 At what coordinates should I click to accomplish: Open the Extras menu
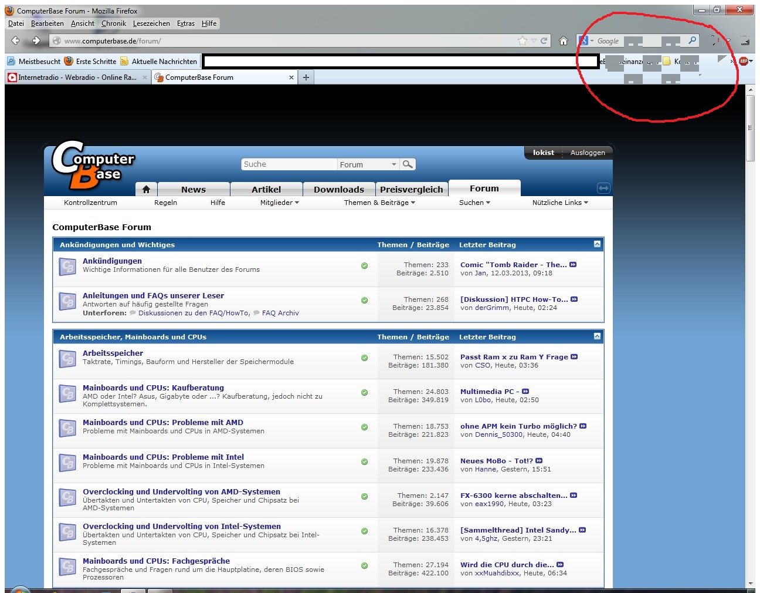186,23
